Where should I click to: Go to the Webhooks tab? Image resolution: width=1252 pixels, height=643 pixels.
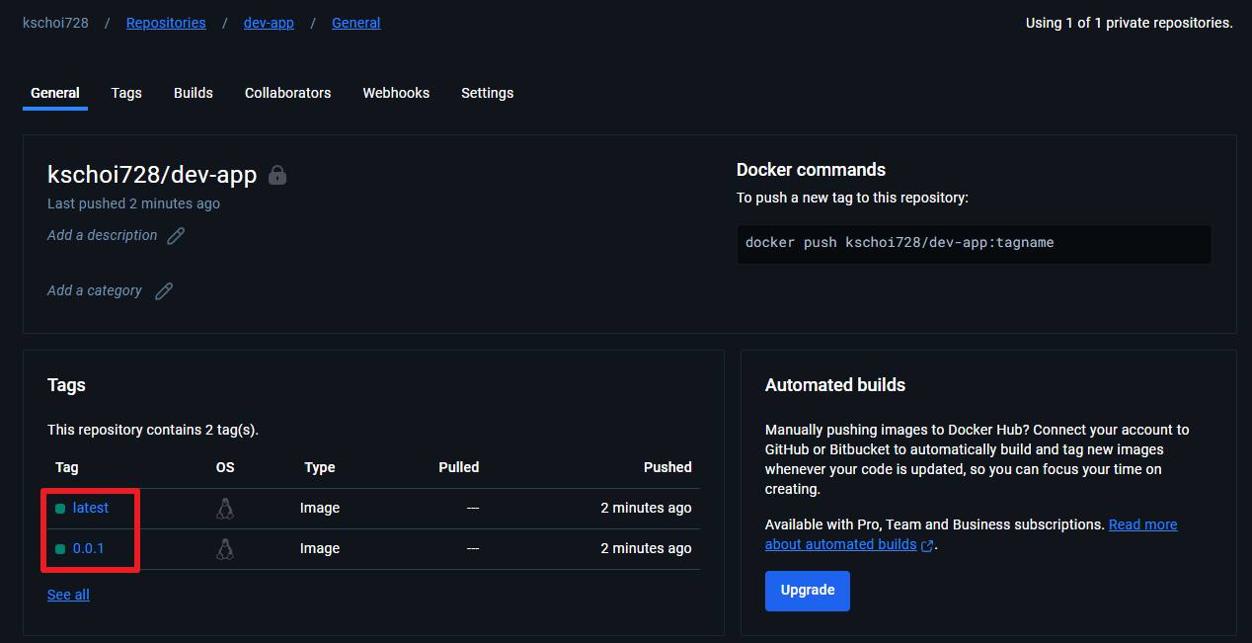[396, 93]
